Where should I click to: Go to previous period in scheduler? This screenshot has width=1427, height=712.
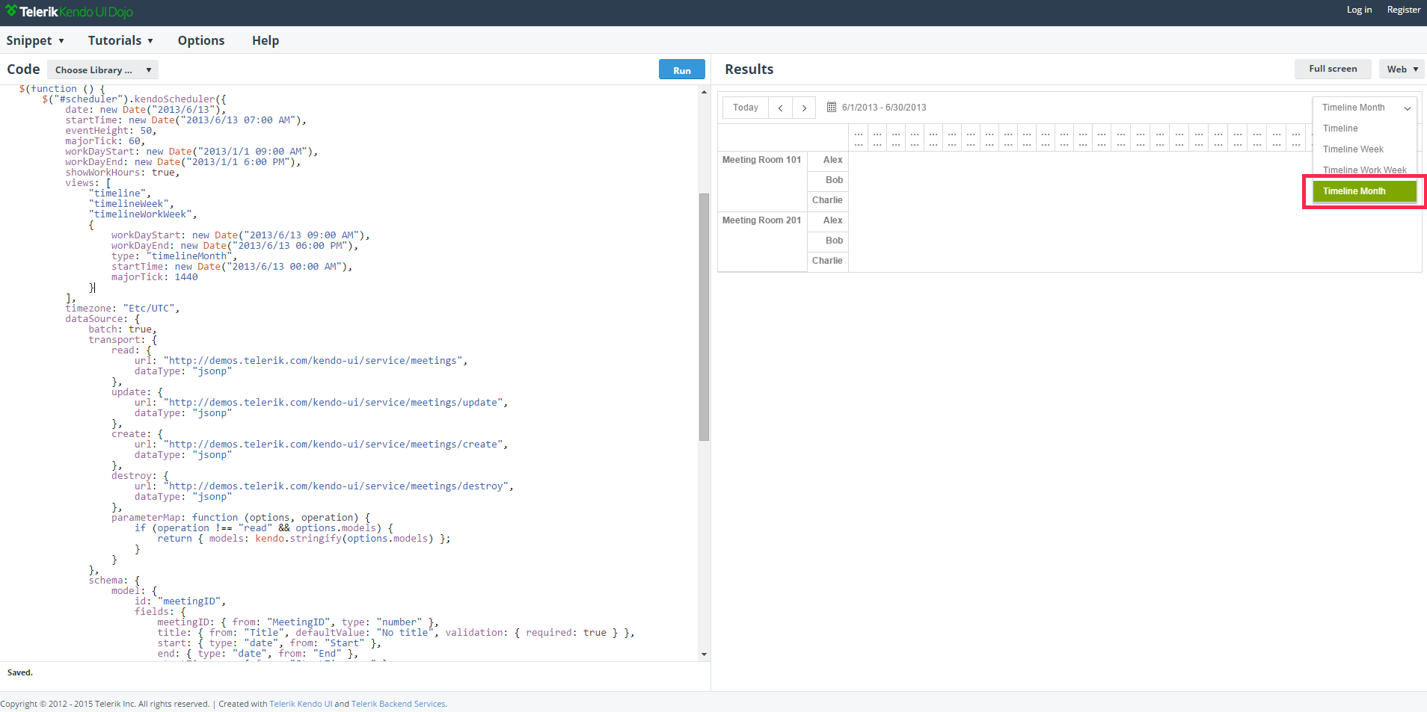(x=780, y=108)
